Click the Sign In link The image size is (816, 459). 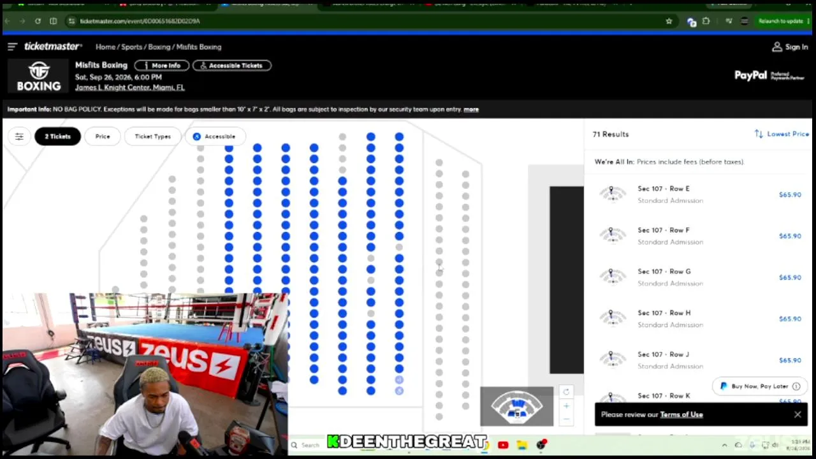click(x=796, y=47)
